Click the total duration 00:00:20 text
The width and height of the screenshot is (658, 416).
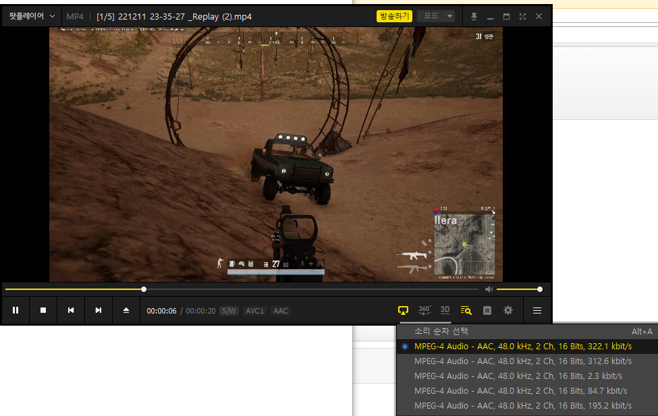pos(200,311)
